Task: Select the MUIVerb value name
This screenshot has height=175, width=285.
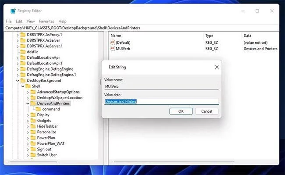Action: point(123,49)
